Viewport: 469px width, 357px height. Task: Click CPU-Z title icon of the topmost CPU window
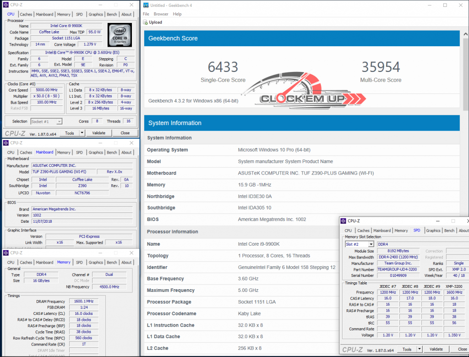click(5, 5)
